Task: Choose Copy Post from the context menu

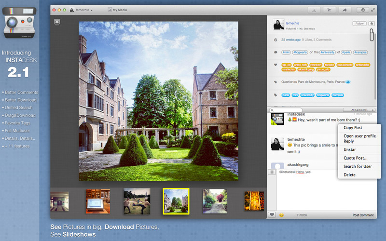Action: point(353,128)
